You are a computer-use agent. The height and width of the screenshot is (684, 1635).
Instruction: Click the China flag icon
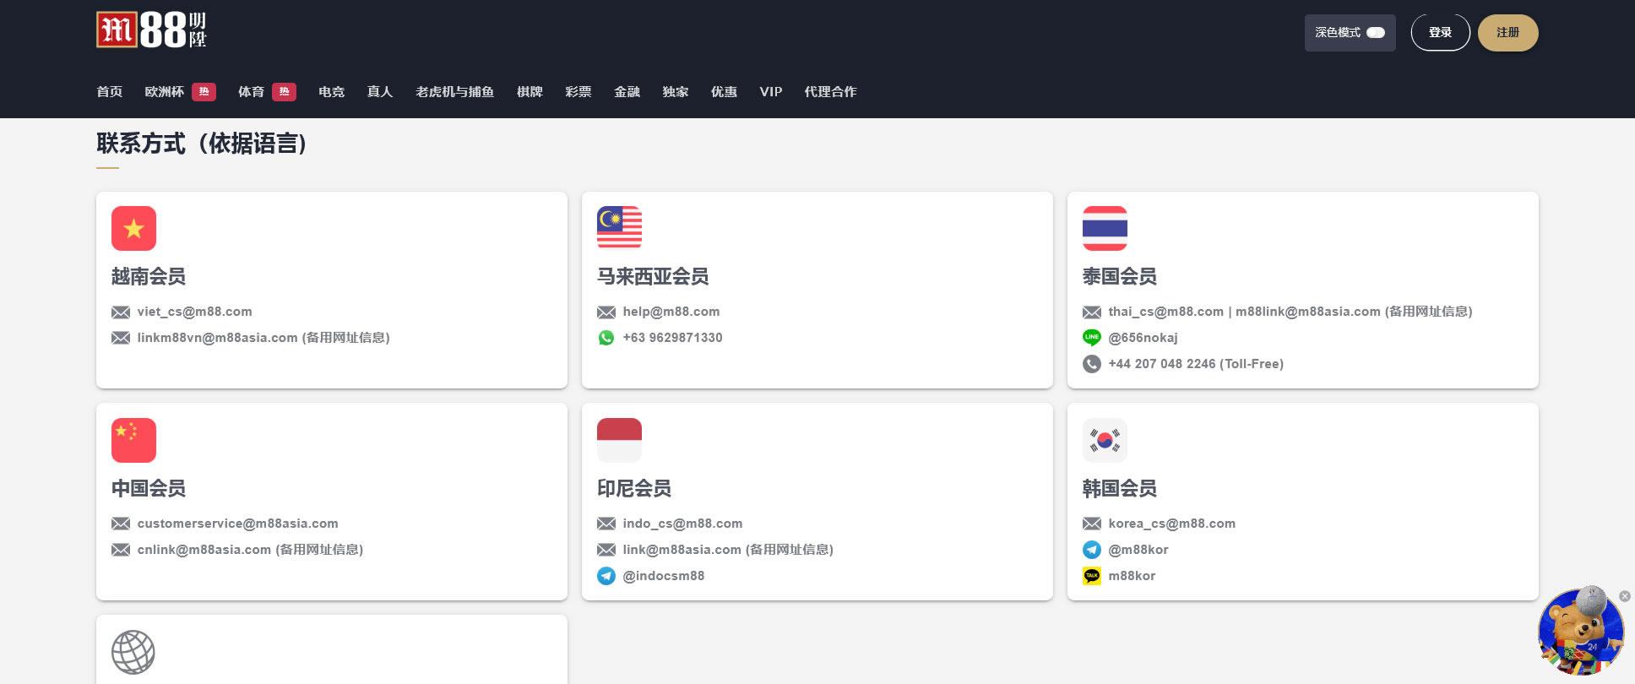click(133, 440)
